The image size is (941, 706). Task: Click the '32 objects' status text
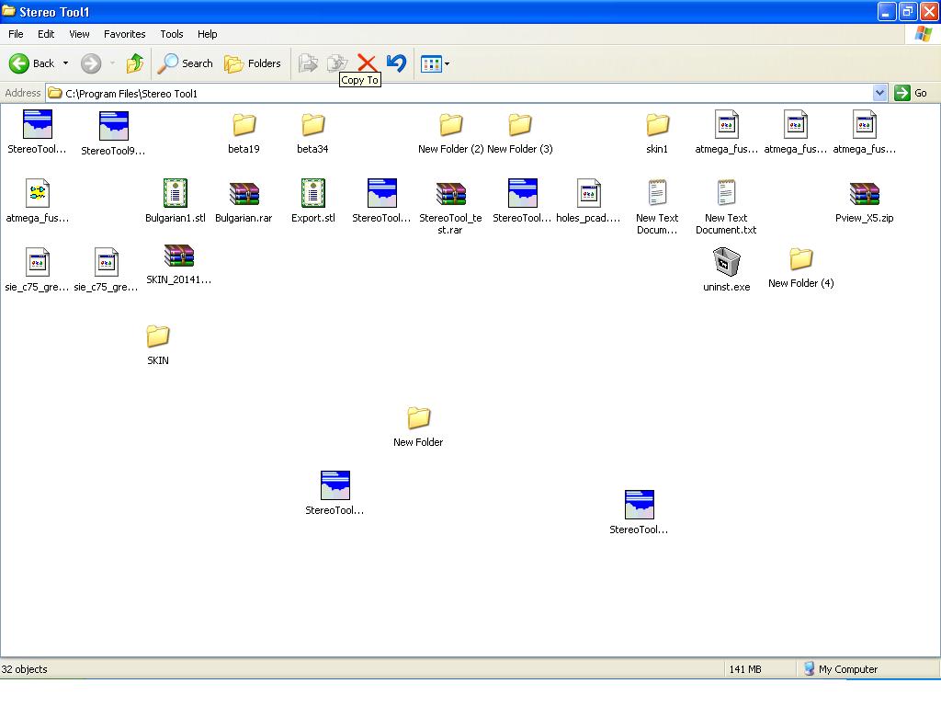25,669
